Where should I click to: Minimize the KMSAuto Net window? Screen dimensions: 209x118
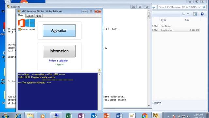point(84,12)
